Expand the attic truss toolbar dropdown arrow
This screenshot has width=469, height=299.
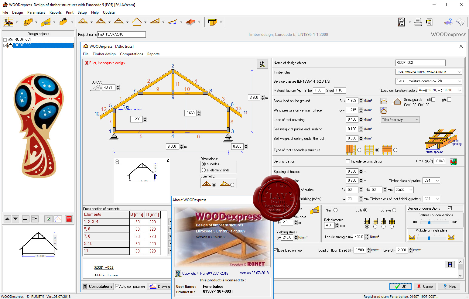(145, 22)
